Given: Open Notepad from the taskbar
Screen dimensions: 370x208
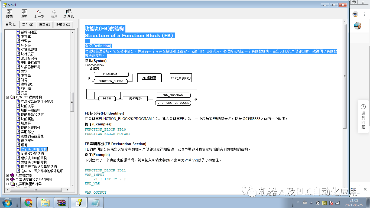Looking at the screenshot, I should tap(95, 202).
